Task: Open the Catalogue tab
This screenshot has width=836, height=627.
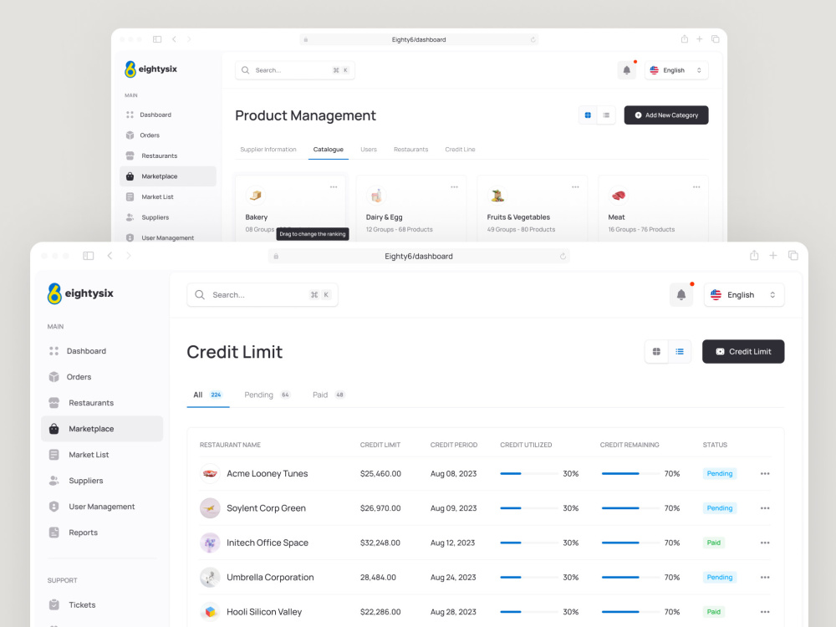Action: [328, 150]
